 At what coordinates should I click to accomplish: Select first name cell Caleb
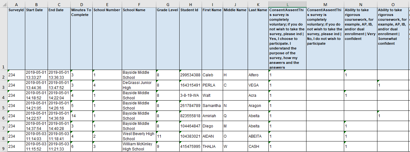click(212, 75)
